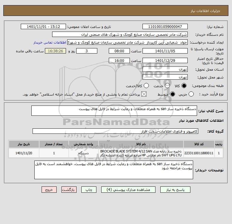232x224 pixels.
Task: Click the واحد شمارش column header
Action: (83, 144)
